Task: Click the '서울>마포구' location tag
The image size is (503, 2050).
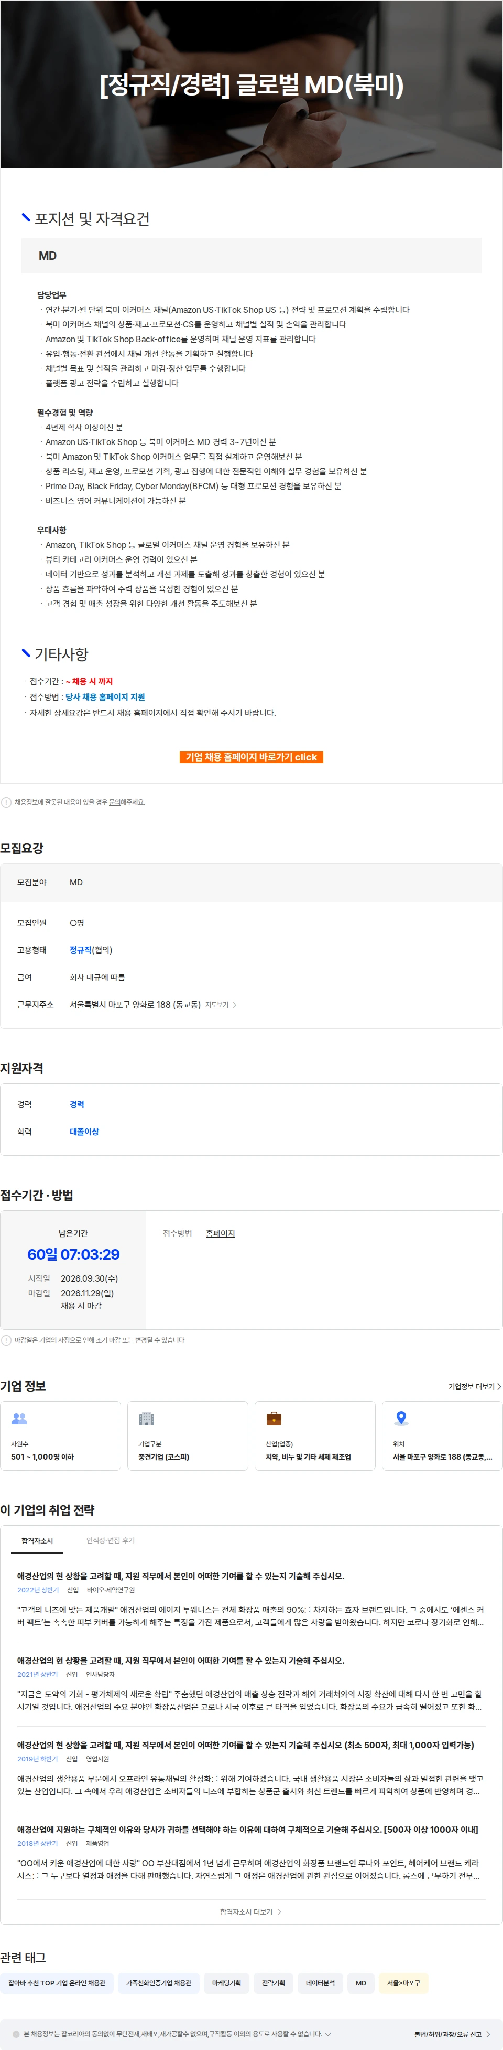Action: pos(403,1983)
